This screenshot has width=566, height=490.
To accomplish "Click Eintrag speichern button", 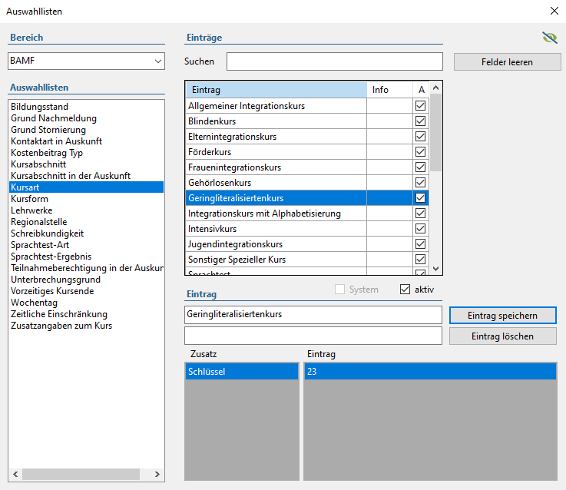I will [x=502, y=316].
